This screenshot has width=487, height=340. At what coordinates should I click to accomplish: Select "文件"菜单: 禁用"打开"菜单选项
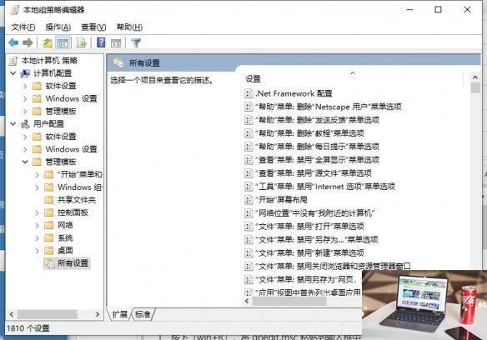pos(309,227)
